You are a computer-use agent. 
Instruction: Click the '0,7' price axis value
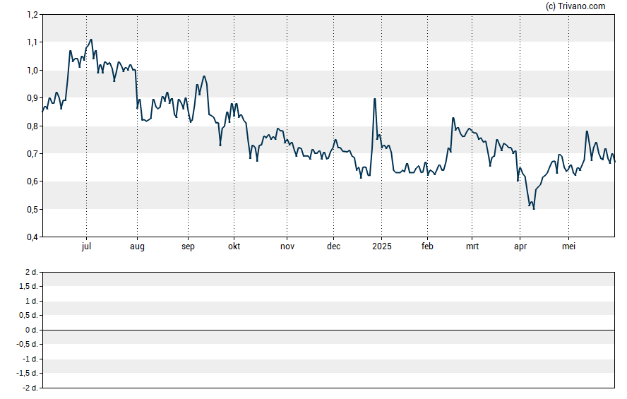32,153
